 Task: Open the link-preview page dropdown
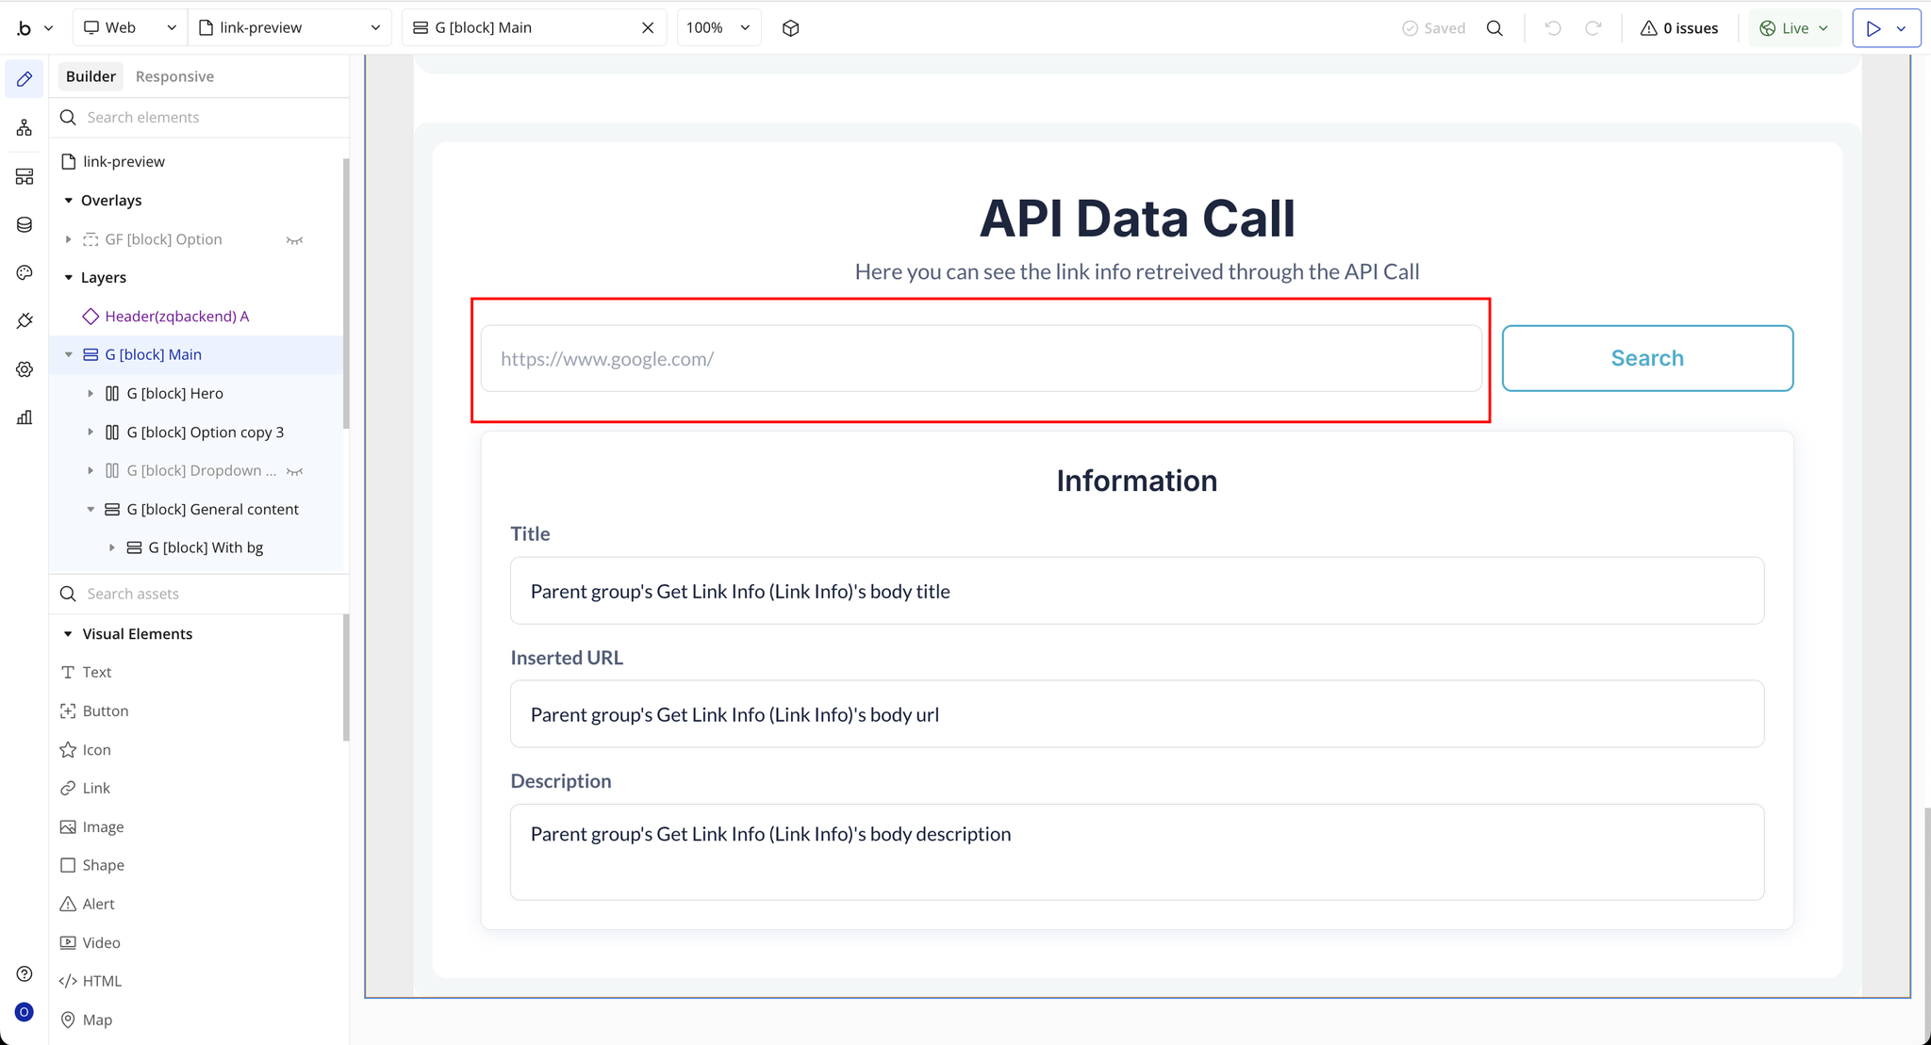(x=289, y=28)
